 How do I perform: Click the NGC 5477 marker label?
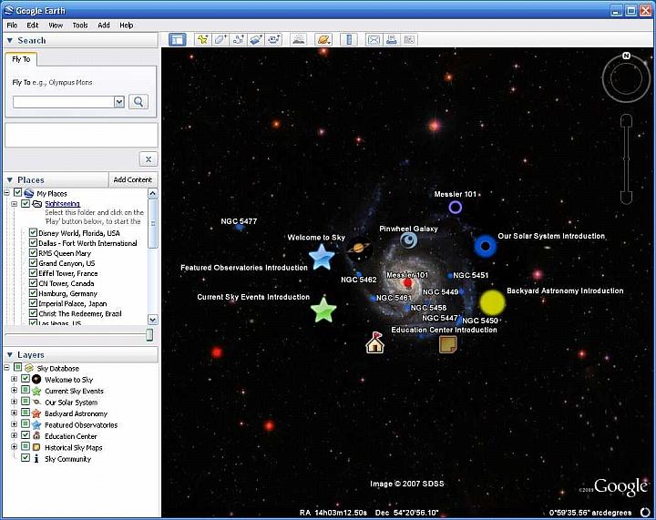coord(239,221)
